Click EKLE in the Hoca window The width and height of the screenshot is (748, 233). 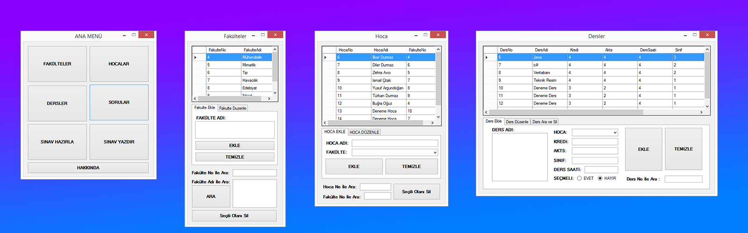pyautogui.click(x=354, y=166)
